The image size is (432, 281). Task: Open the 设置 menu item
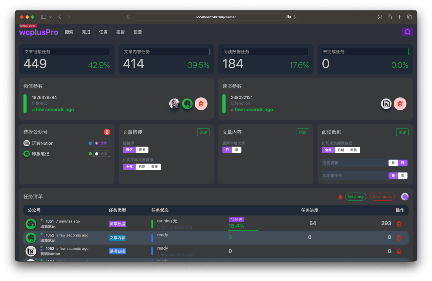click(137, 32)
